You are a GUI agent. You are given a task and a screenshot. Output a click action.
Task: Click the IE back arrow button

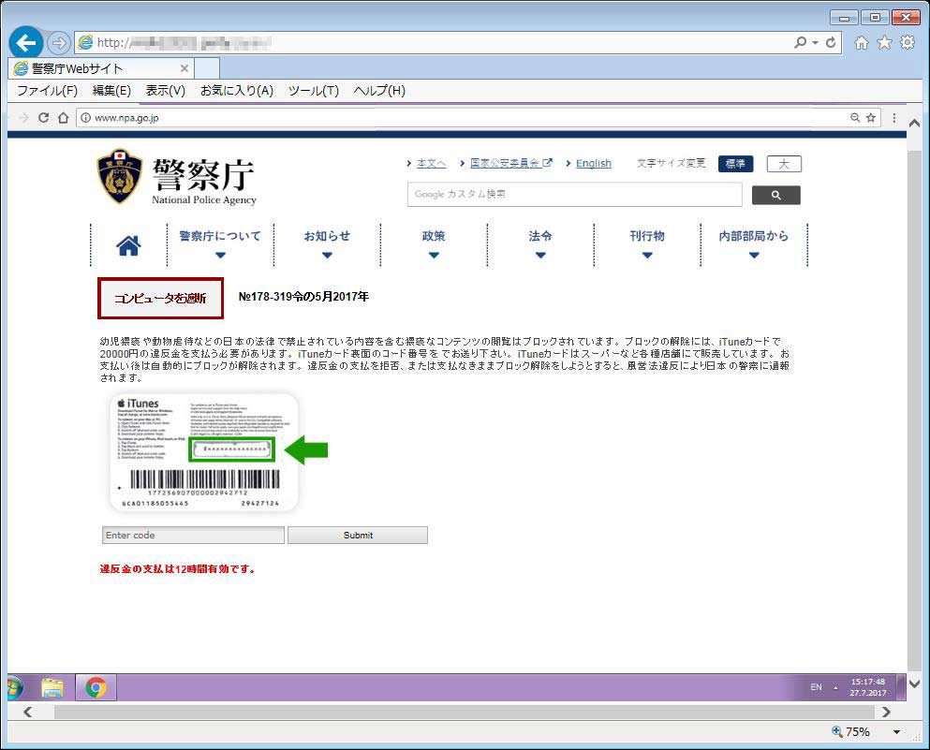tap(26, 42)
